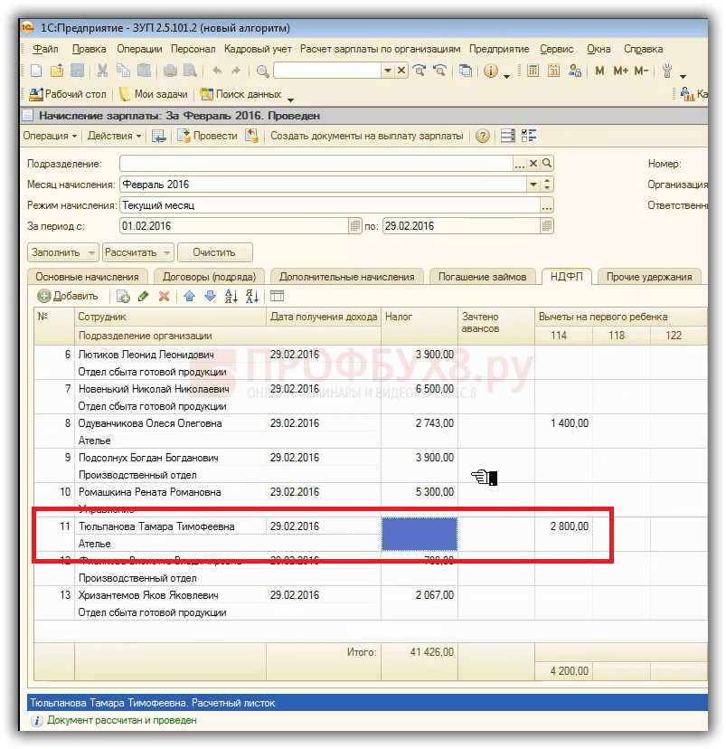Click the Cut scissors icon

pyautogui.click(x=102, y=71)
